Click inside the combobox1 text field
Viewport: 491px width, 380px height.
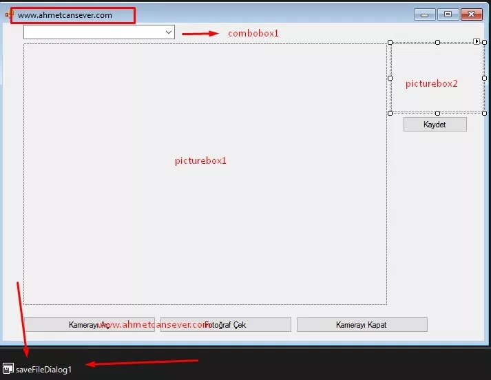click(x=94, y=32)
